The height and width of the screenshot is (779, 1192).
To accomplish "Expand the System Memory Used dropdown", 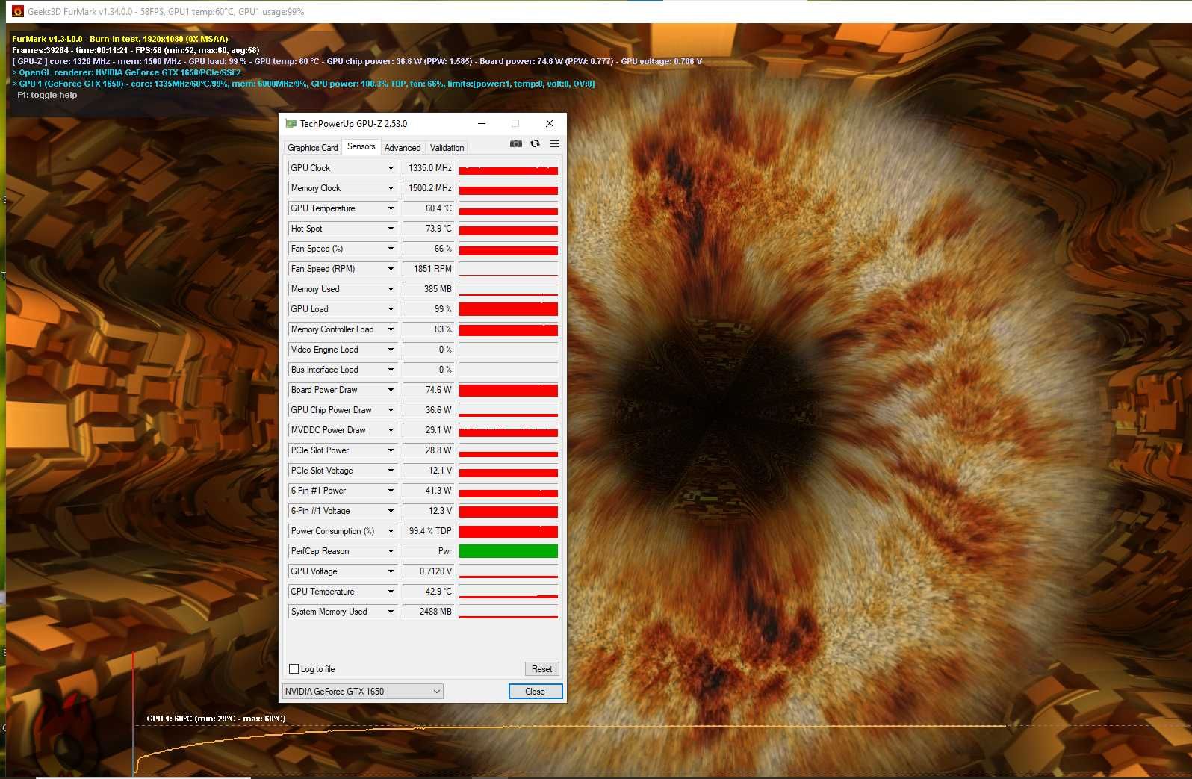I will click(x=391, y=612).
